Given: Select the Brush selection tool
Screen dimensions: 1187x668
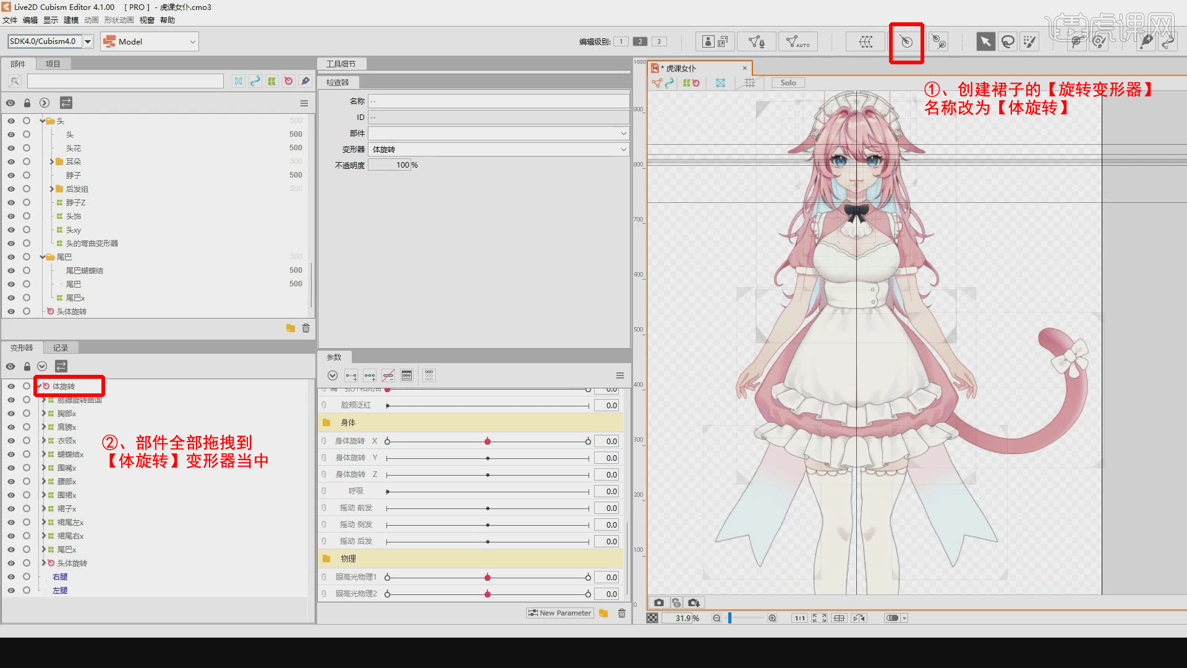Looking at the screenshot, I should click(x=1029, y=41).
